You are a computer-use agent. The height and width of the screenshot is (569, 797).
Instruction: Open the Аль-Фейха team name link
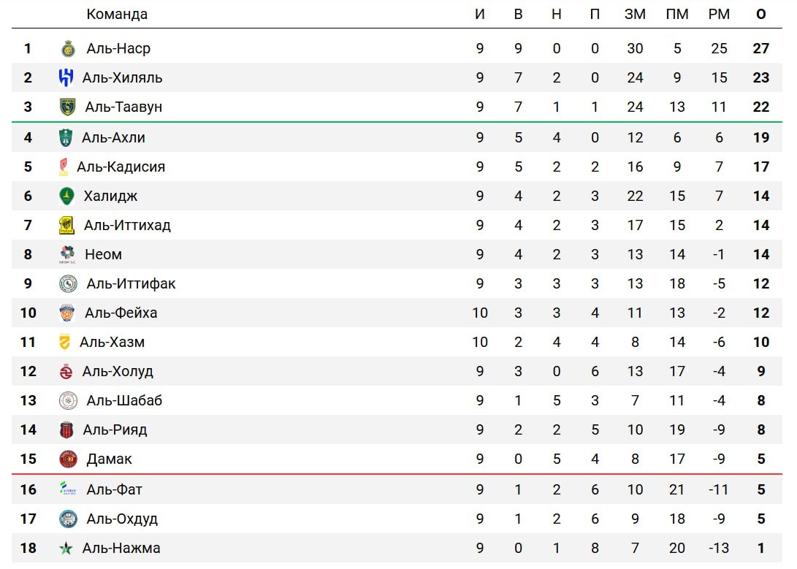[121, 313]
